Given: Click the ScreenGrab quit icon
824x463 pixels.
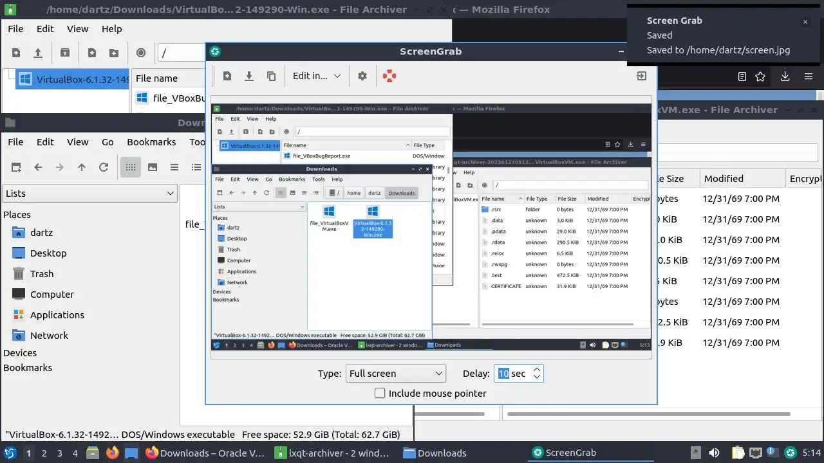Looking at the screenshot, I should click(x=641, y=76).
